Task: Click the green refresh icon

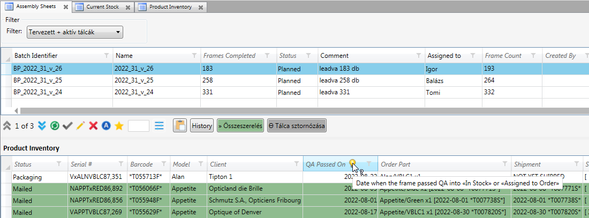Action: point(55,126)
